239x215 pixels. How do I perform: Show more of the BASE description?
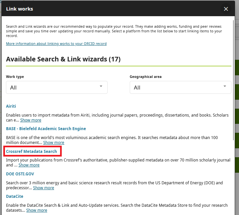coord(53,143)
